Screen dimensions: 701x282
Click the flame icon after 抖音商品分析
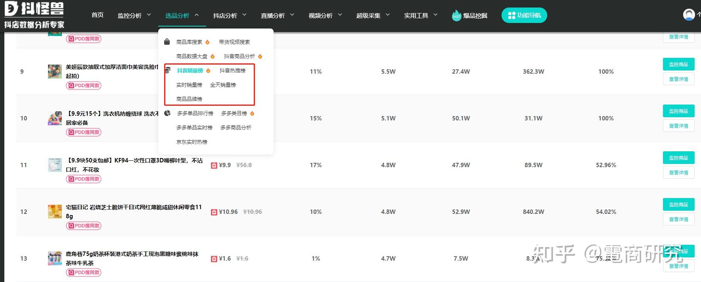(x=260, y=56)
